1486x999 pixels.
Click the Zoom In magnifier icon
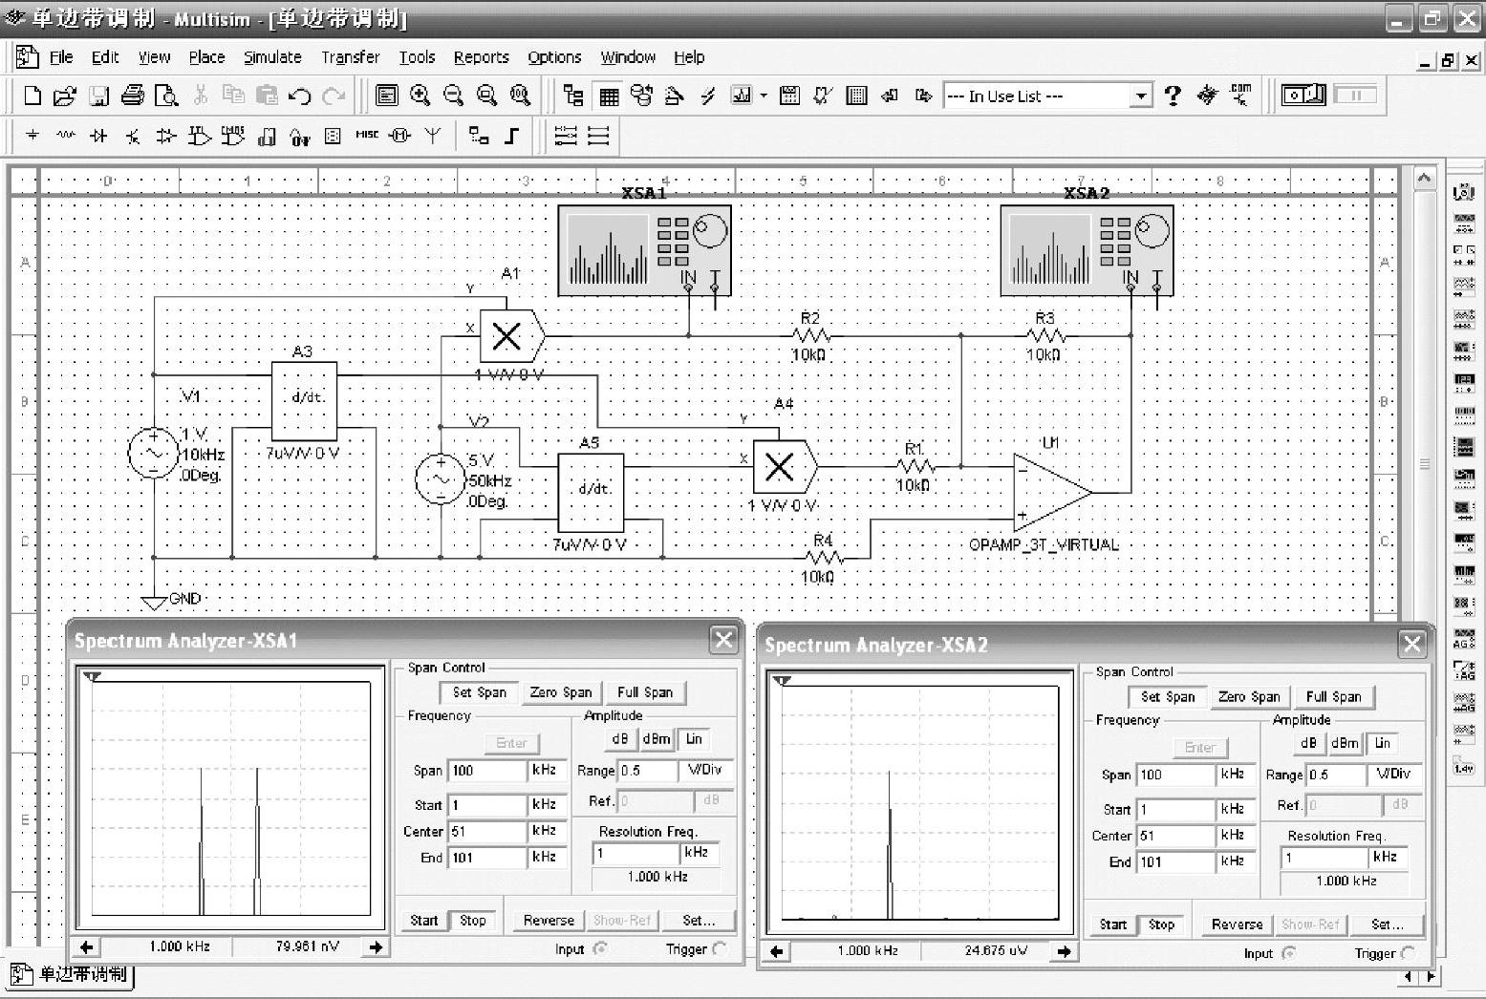point(420,96)
